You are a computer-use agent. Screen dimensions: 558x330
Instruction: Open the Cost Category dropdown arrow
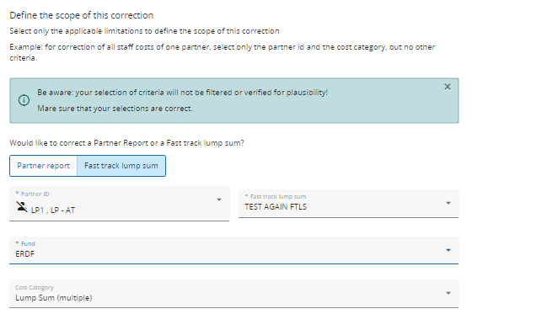448,293
